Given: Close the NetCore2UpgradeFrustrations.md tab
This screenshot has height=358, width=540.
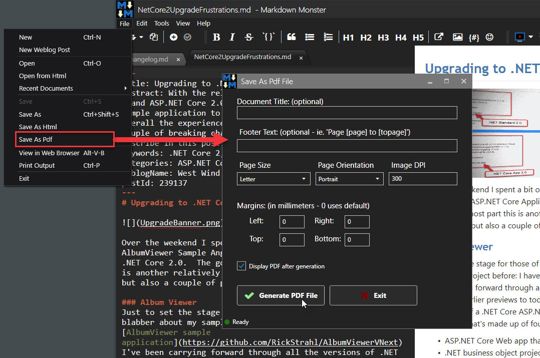Looking at the screenshot, I should tap(301, 58).
